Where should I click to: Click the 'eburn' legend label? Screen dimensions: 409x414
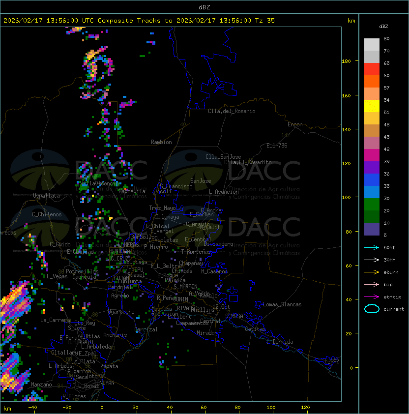click(x=391, y=272)
